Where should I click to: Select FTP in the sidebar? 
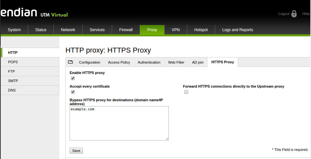pyautogui.click(x=30, y=71)
